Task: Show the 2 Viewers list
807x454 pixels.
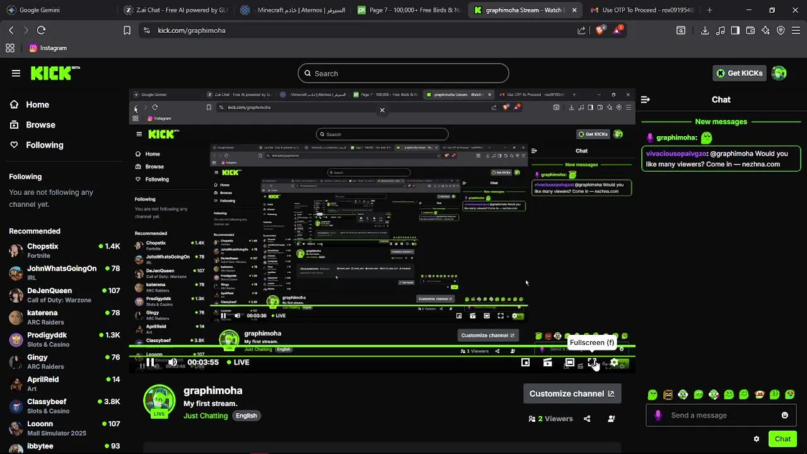Action: [551, 419]
